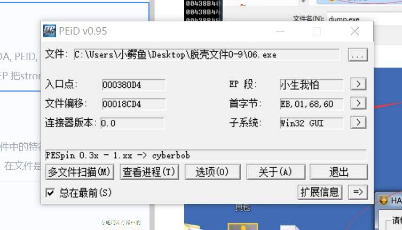Open subsystem details arrow button
Viewport: 402px width, 230px height.
[358, 122]
